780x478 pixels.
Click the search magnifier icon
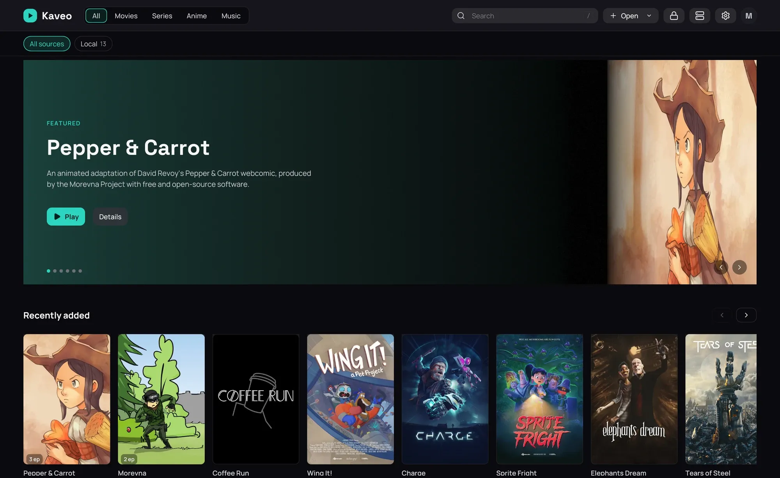coord(461,16)
